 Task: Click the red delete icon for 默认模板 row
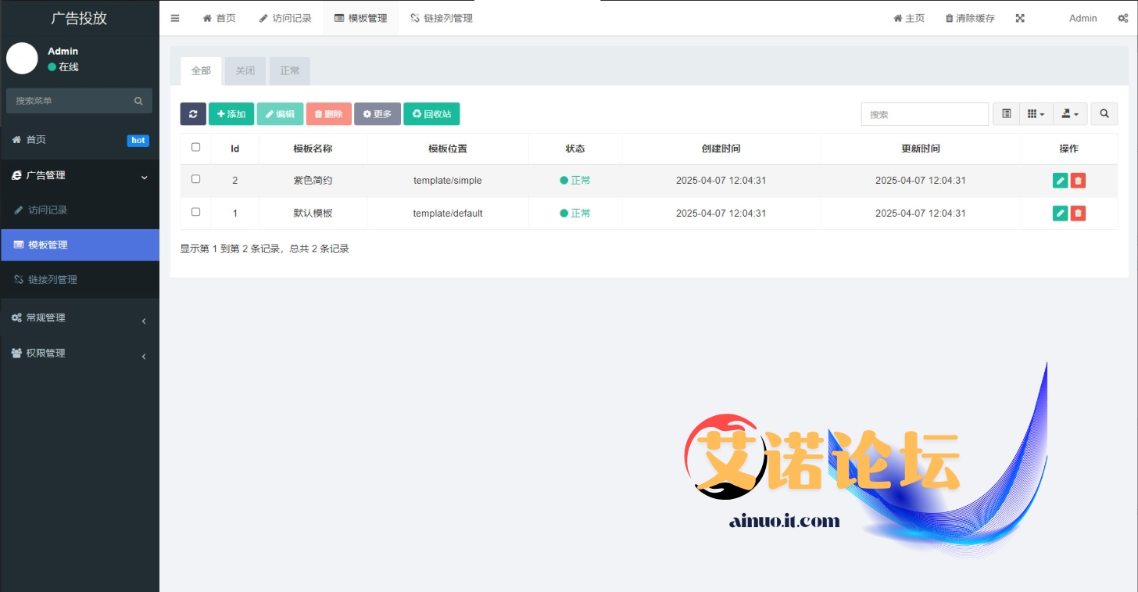tap(1078, 213)
